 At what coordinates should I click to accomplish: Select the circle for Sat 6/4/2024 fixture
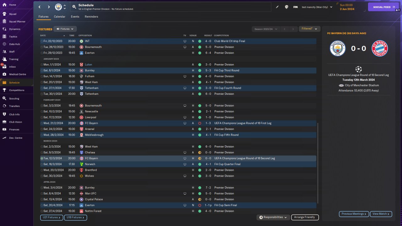click(x=42, y=194)
